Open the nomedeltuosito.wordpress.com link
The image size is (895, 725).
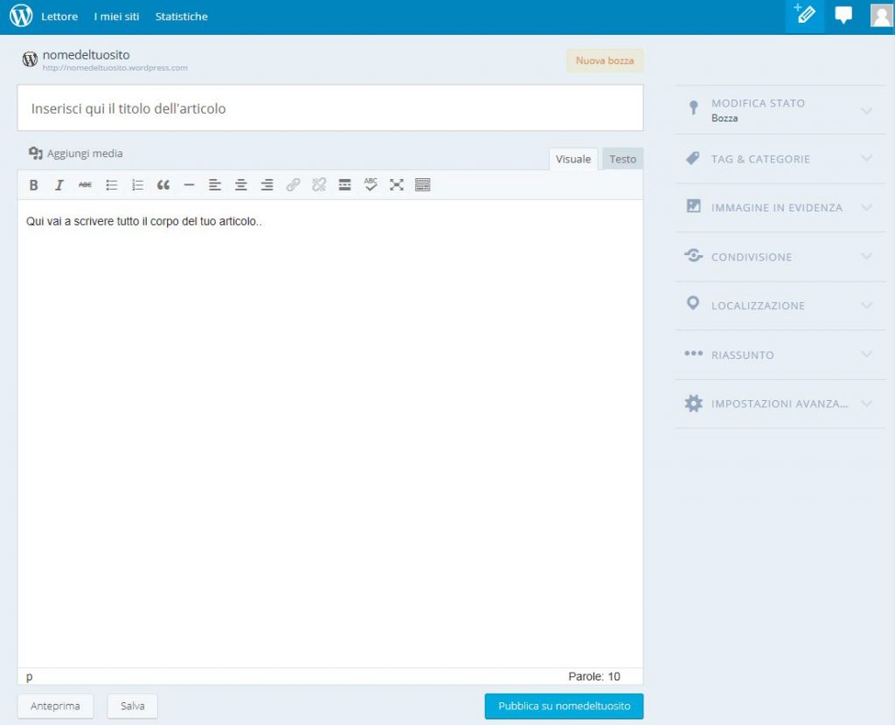(114, 68)
